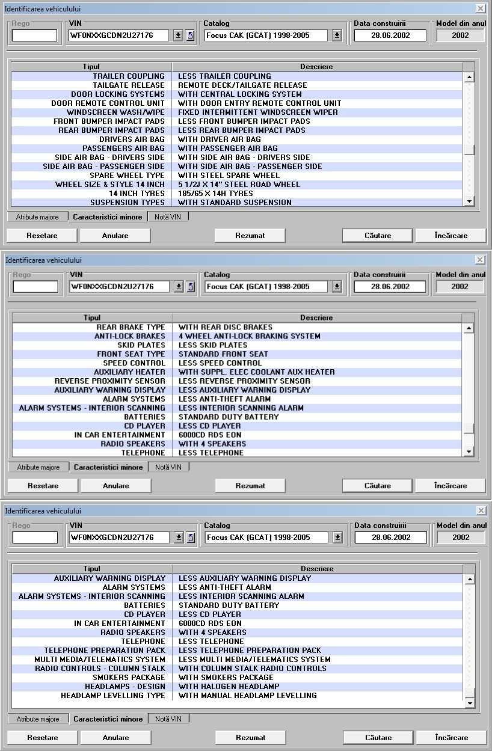492x751 pixels.
Task: Click the Data construirii field in top window
Action: (390, 35)
